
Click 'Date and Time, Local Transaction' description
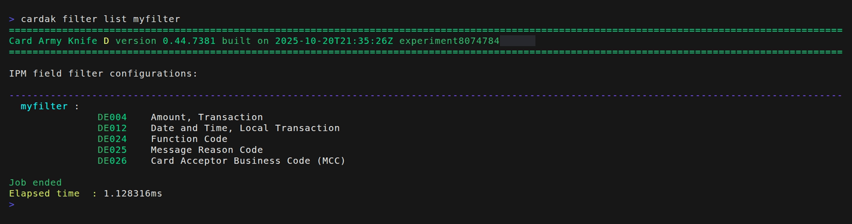245,128
